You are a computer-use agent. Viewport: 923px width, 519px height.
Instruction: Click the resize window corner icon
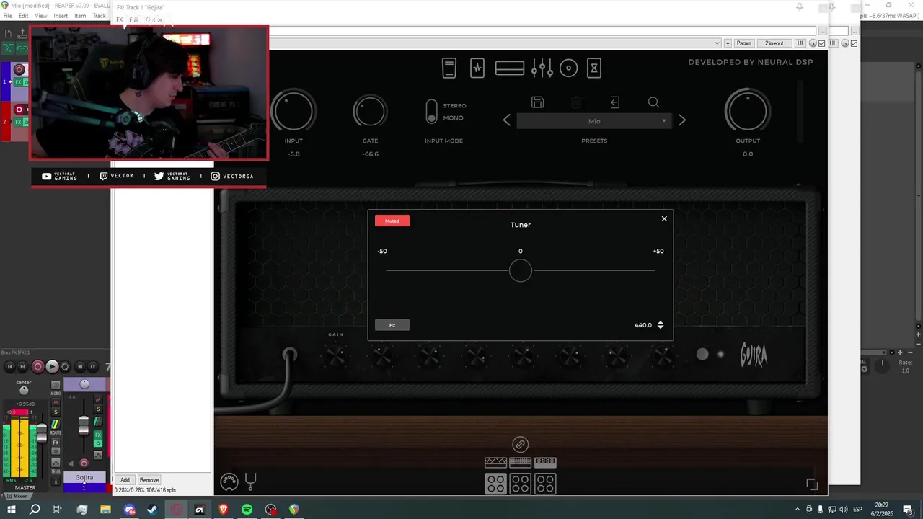(812, 485)
